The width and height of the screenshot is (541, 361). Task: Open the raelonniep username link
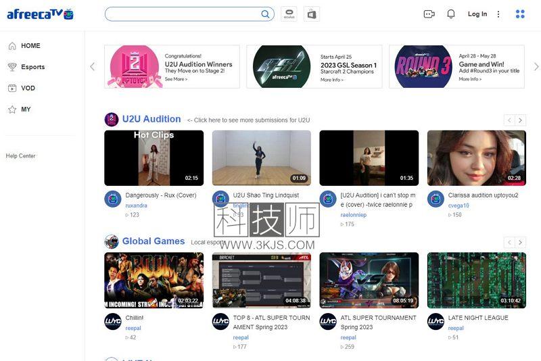pos(354,215)
